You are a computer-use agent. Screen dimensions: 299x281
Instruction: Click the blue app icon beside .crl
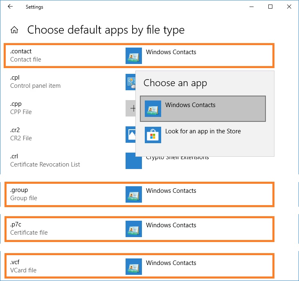click(133, 161)
